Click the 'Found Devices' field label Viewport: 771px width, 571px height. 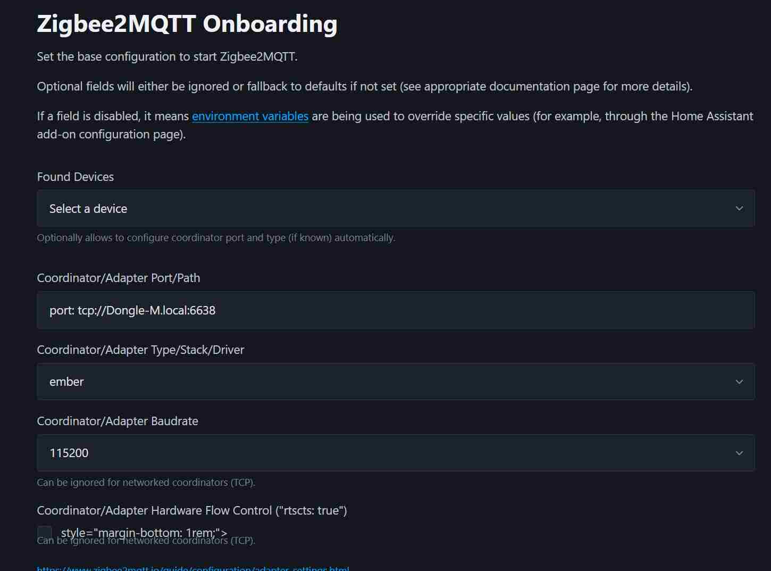click(76, 177)
